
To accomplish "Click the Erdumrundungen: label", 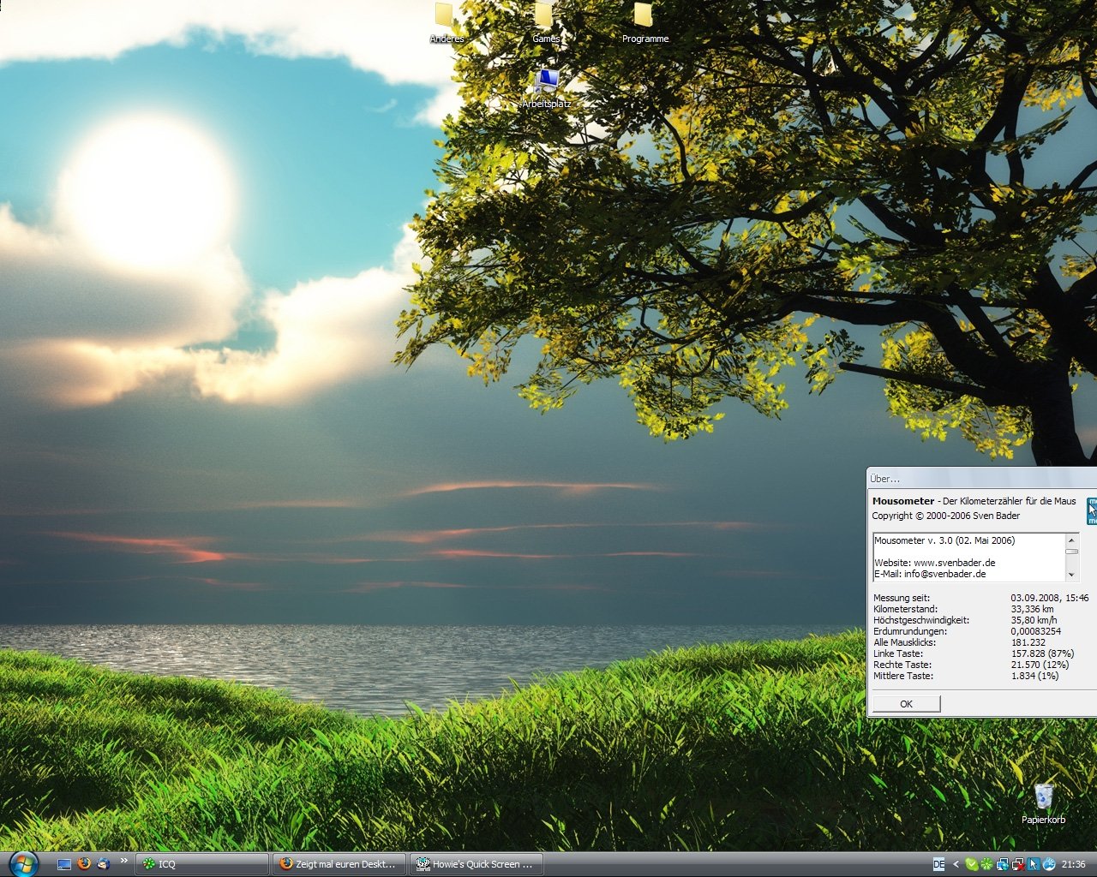I will pyautogui.click(x=910, y=631).
